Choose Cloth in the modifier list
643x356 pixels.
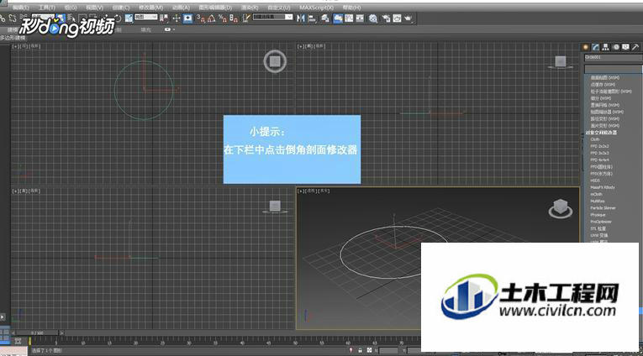(x=595, y=139)
